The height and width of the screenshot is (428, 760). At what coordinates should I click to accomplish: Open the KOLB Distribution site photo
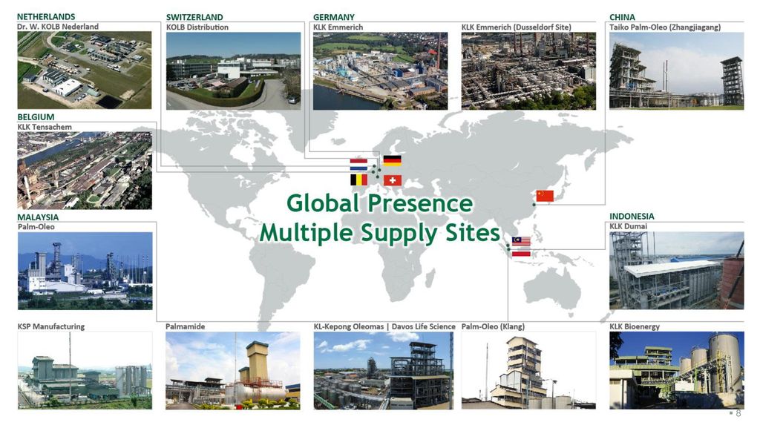(x=233, y=70)
